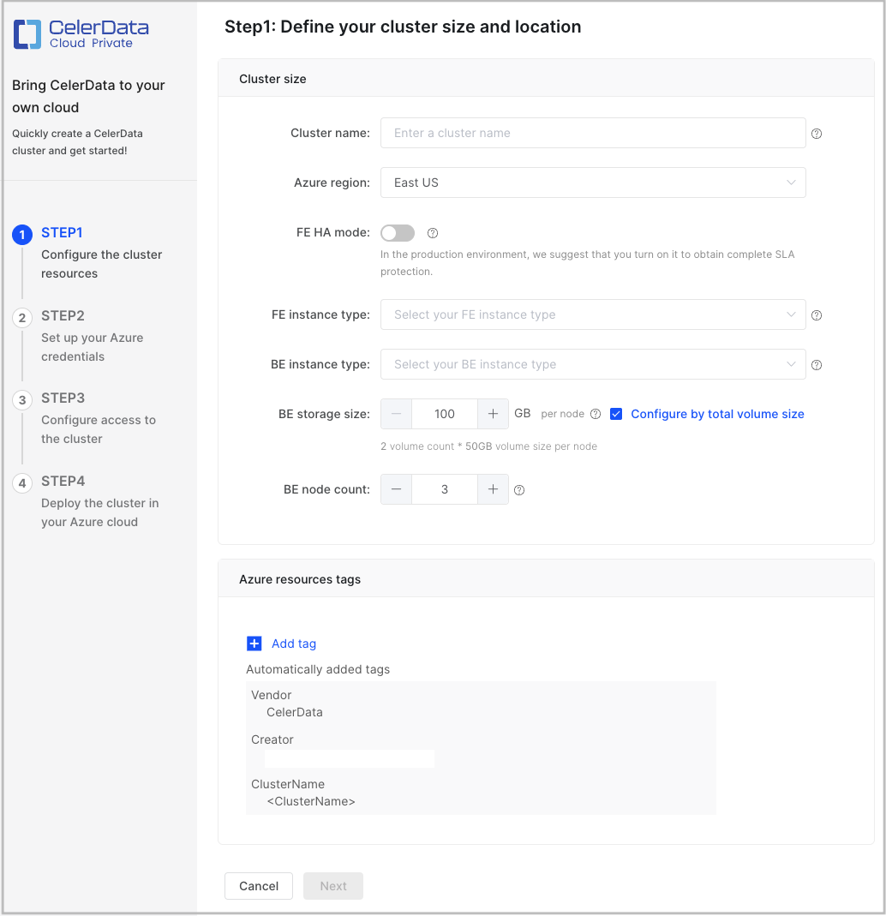Decrease BE node count with minus button
The width and height of the screenshot is (886, 916).
point(397,489)
